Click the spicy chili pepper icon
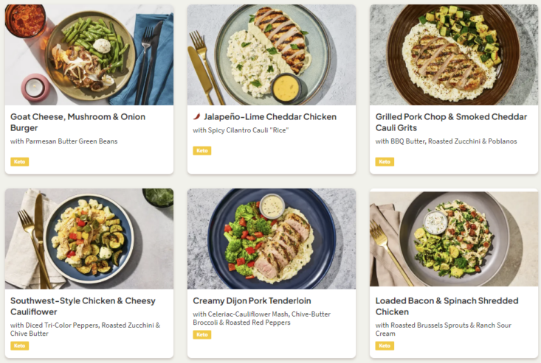 [197, 116]
